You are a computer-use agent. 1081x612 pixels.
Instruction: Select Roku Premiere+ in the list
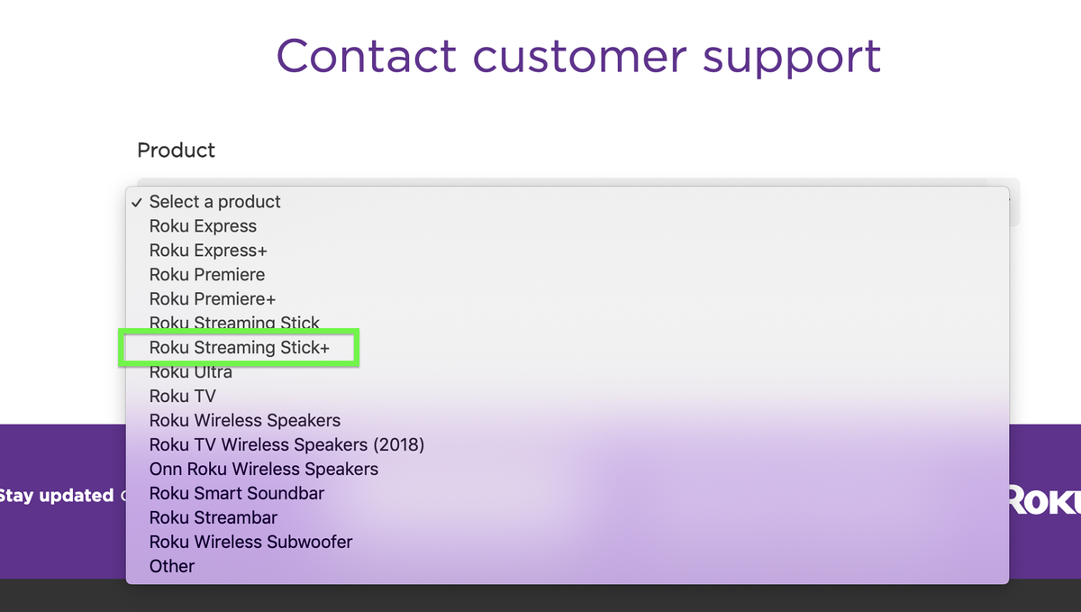(x=213, y=299)
